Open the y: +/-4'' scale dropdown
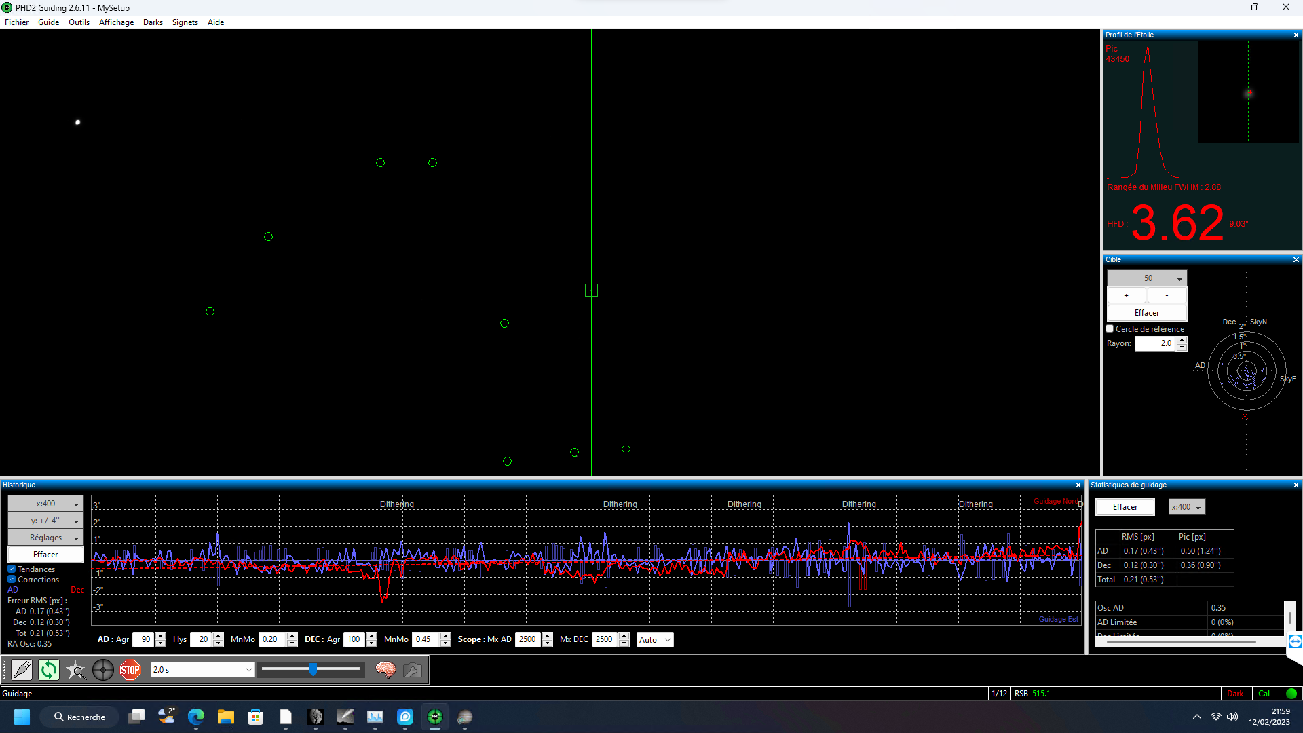1303x733 pixels. pos(45,521)
